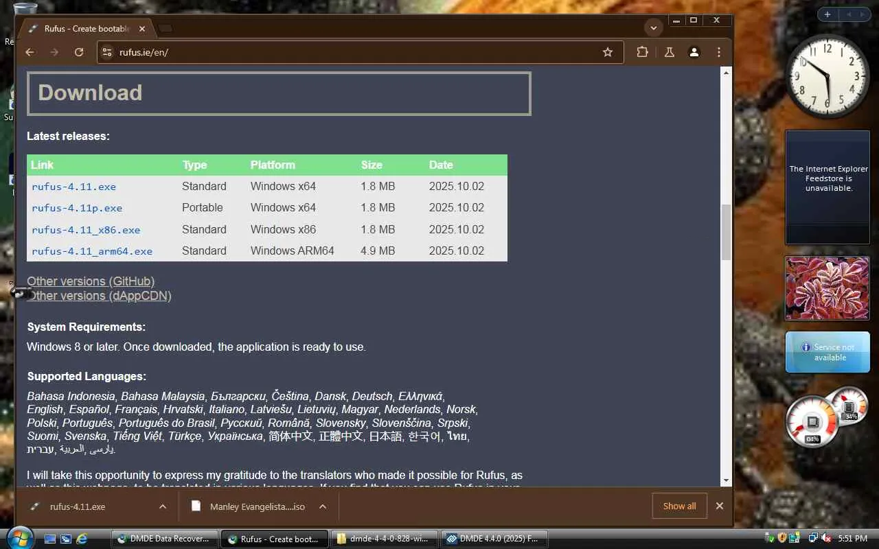
Task: Click the 'Link' column header
Action: pyautogui.click(x=42, y=165)
